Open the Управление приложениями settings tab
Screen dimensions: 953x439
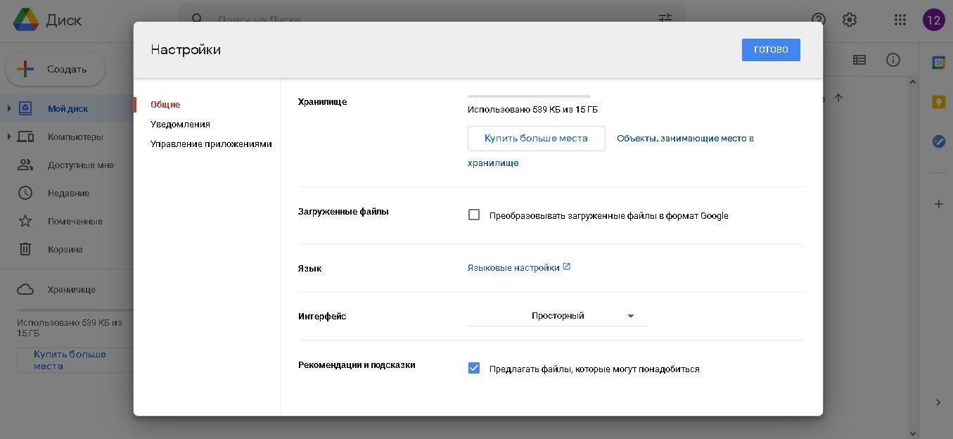coord(211,144)
